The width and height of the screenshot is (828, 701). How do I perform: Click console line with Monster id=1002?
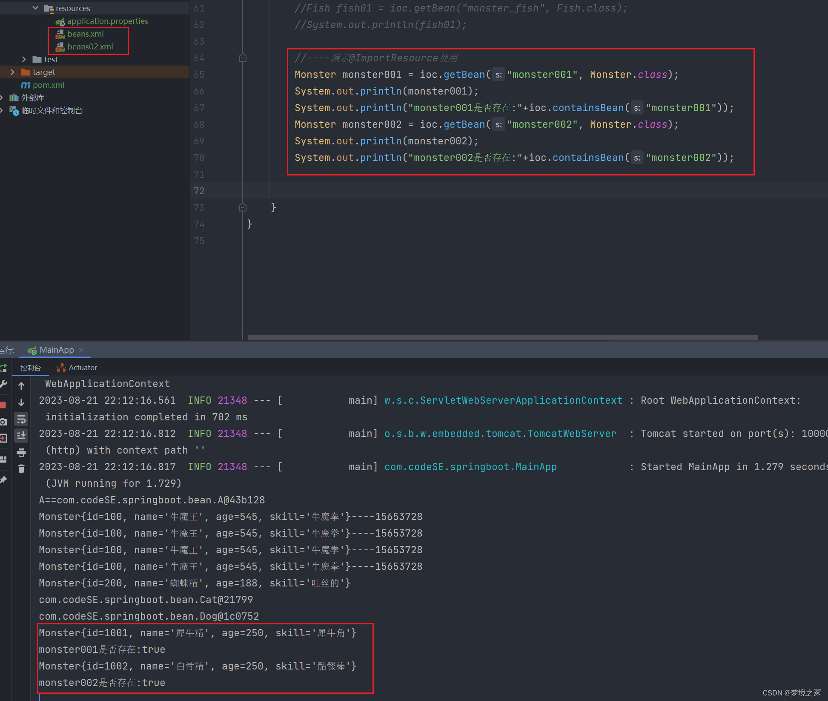point(198,666)
